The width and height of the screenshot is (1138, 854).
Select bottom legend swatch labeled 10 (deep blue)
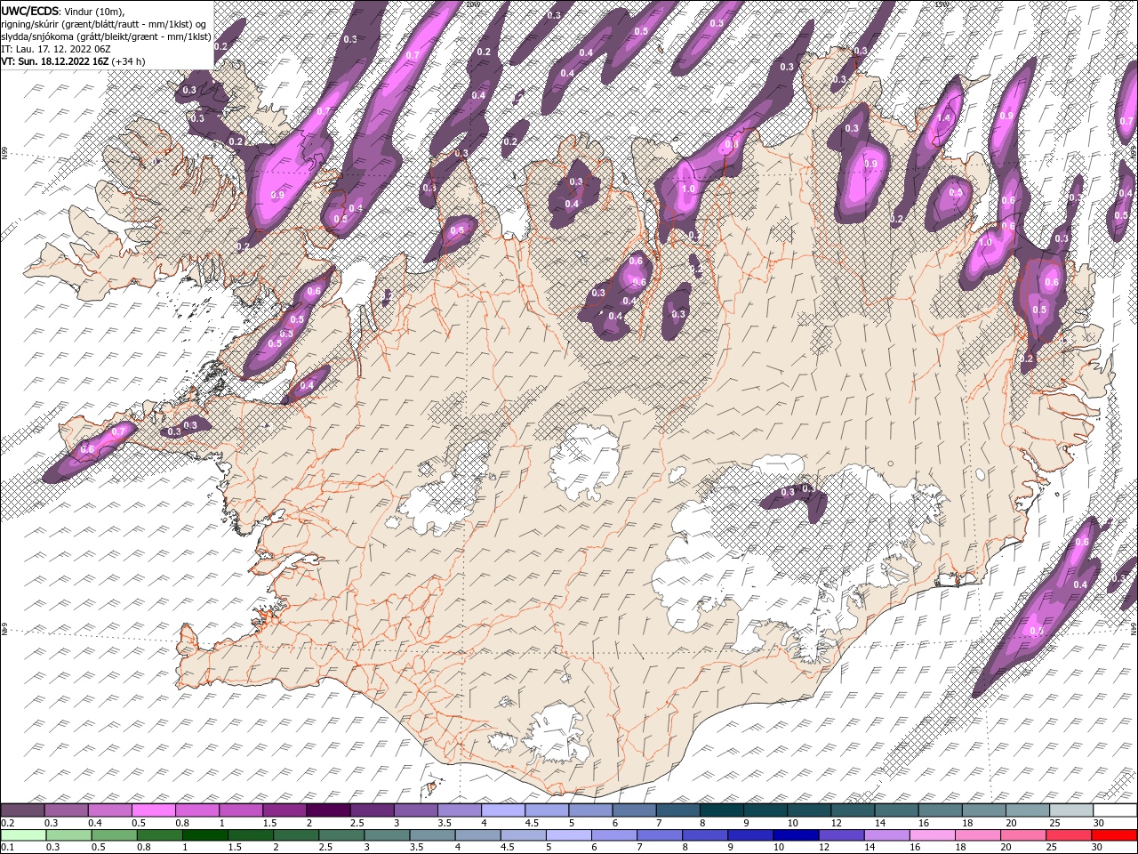coord(795,835)
